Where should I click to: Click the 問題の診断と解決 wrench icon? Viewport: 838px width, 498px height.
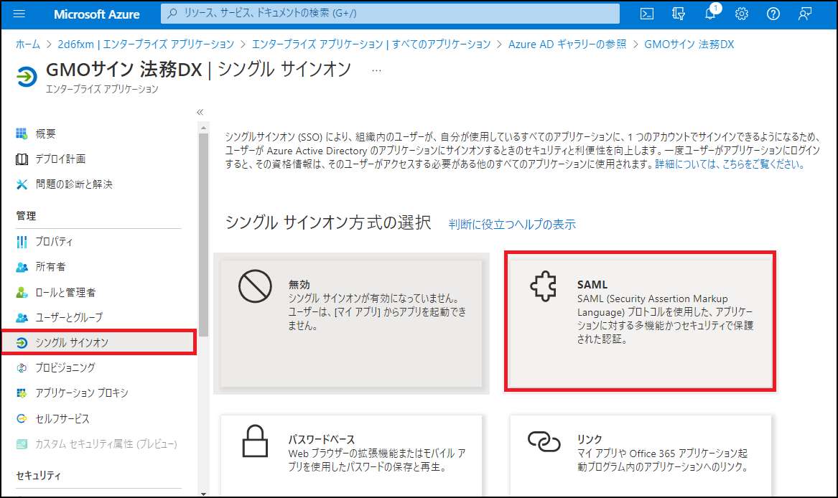click(22, 184)
